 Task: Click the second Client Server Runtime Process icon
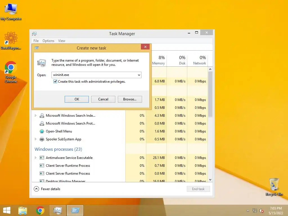pyautogui.click(x=42, y=173)
